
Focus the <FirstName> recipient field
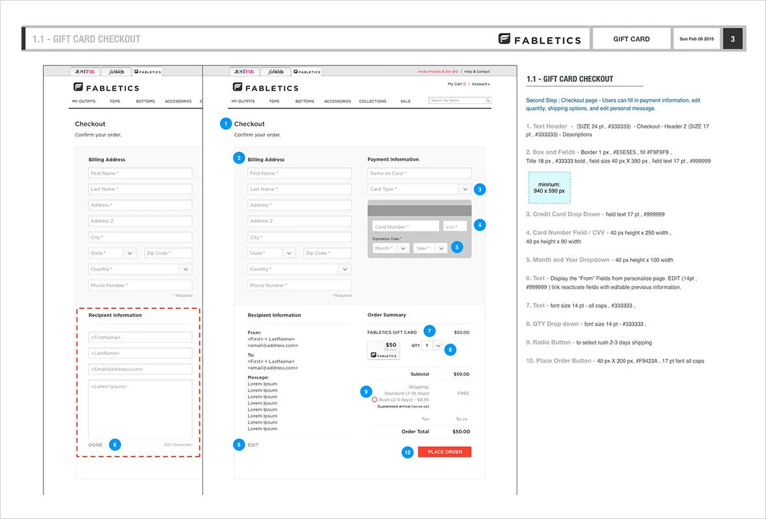coord(140,337)
